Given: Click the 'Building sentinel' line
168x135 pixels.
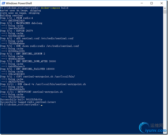Looking at the screenshot, I should point(12,15).
